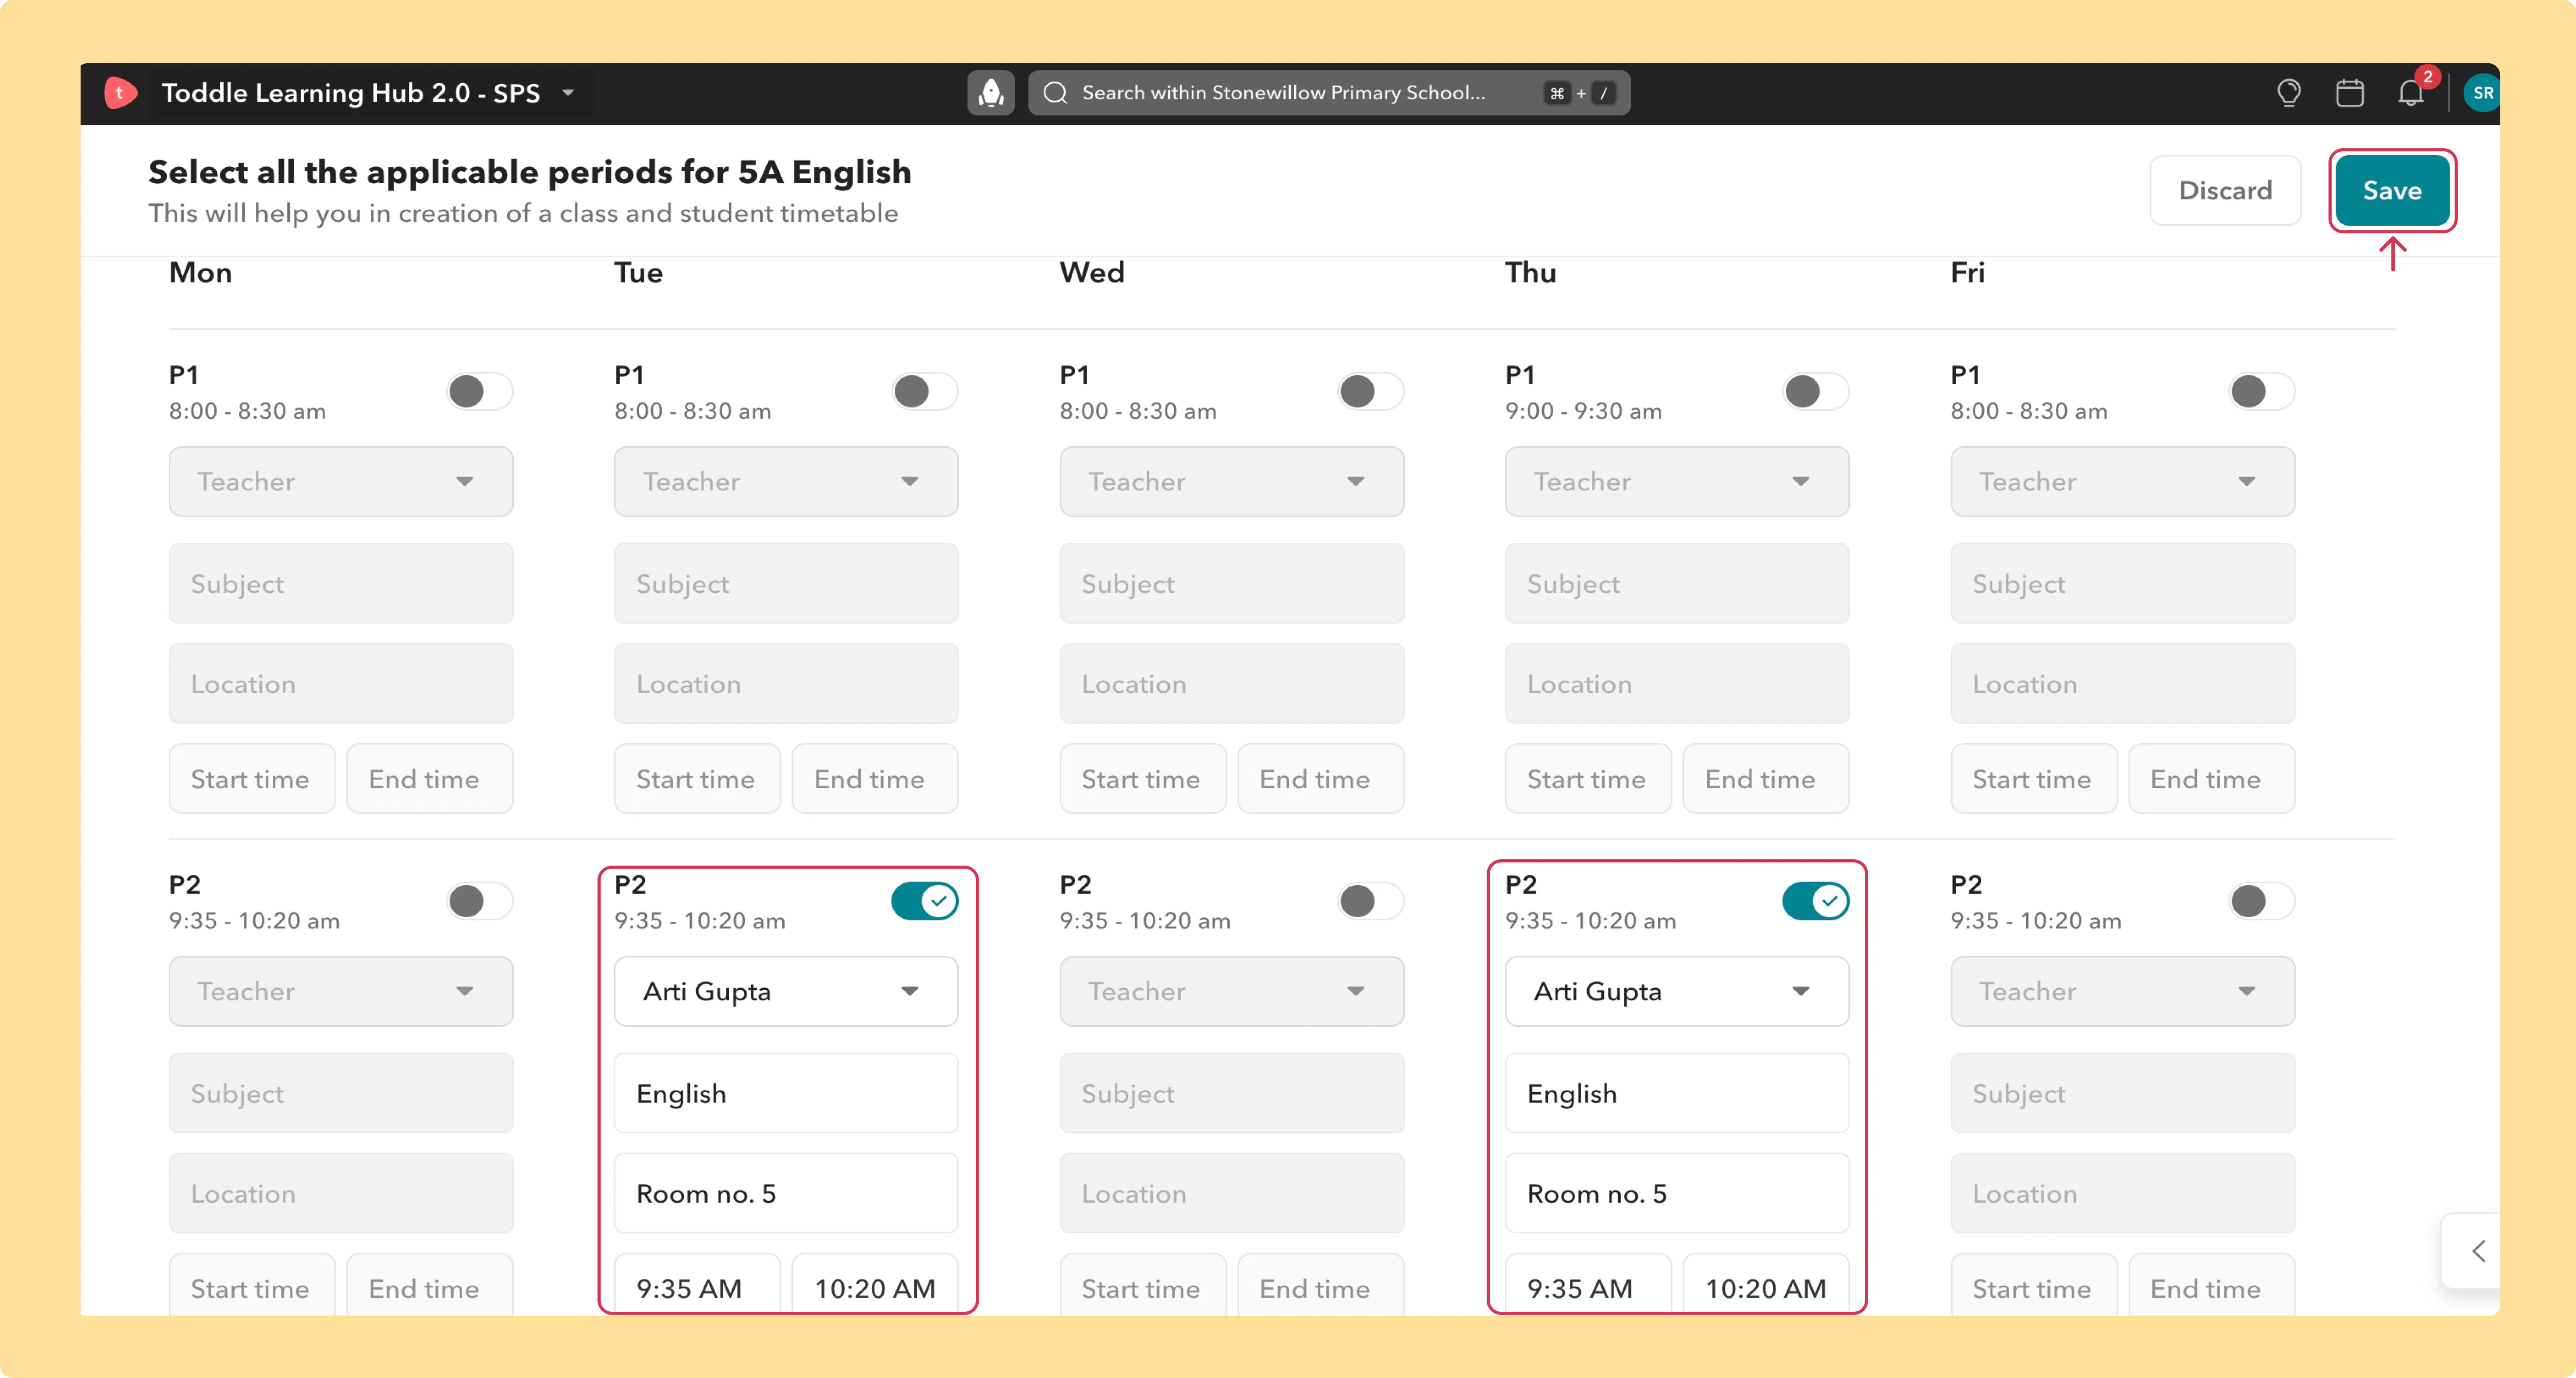2576x1378 pixels.
Task: Enable the Monday P2 period toggle
Action: [480, 901]
